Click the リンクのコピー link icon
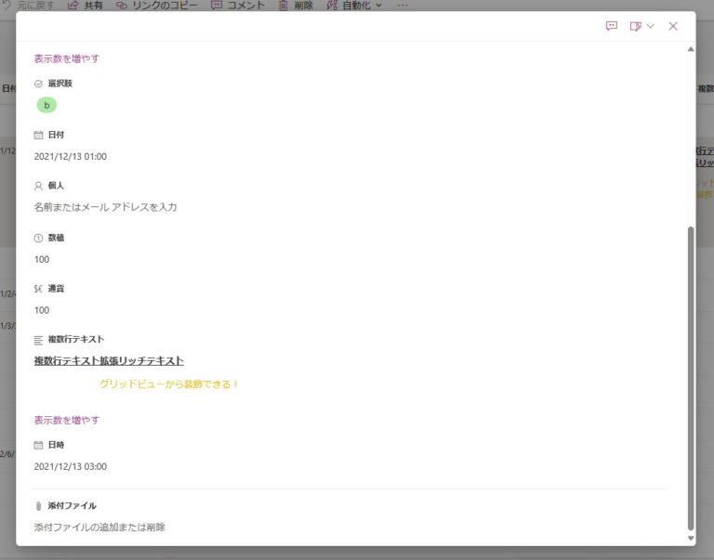Screen dimensions: 714x560 tap(122, 6)
